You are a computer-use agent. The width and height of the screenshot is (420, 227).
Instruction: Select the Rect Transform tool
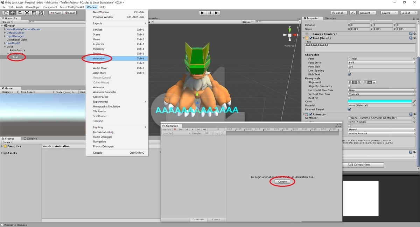click(x=34, y=13)
